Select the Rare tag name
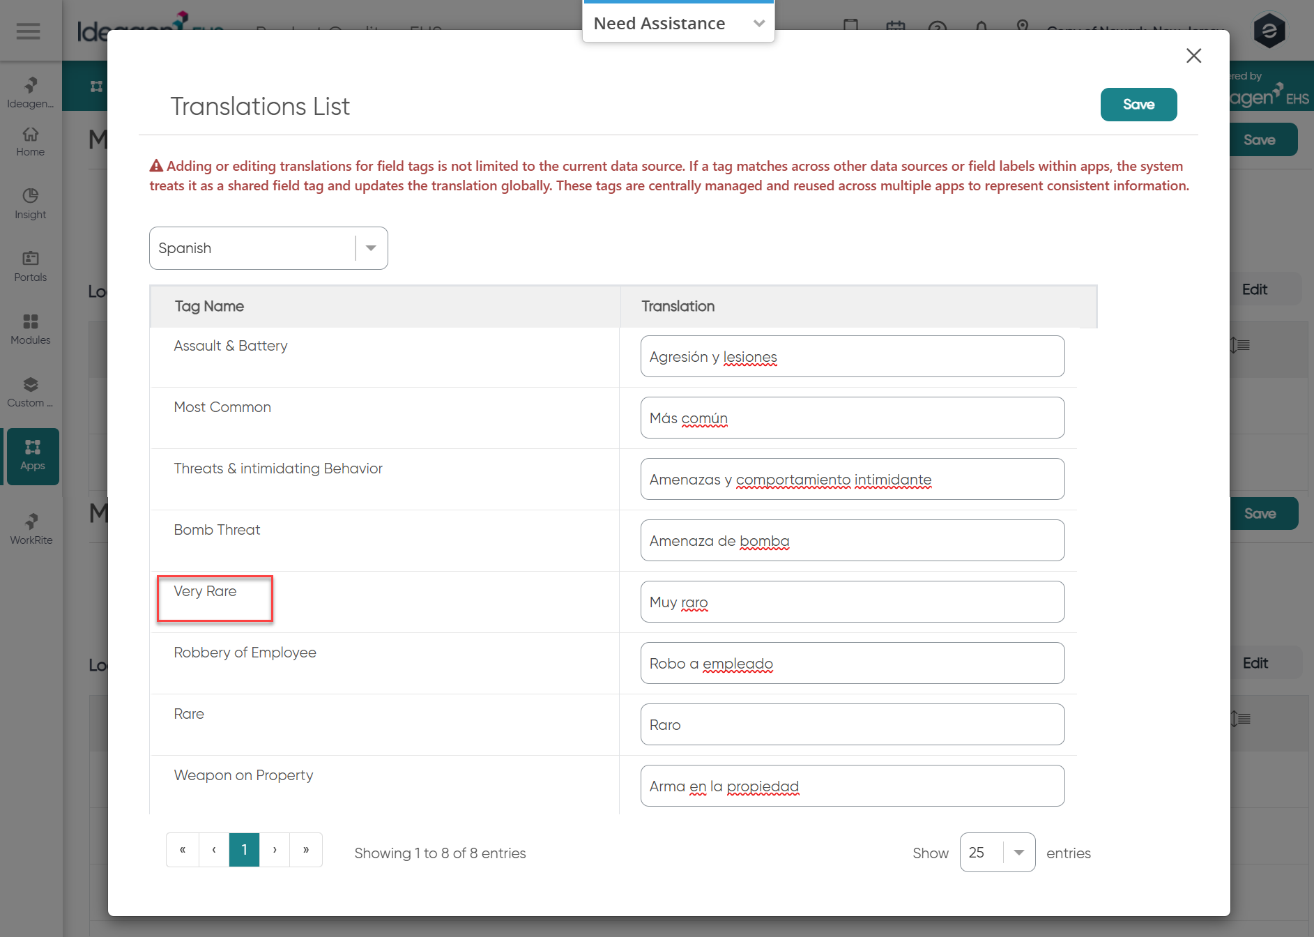1314x937 pixels. click(x=189, y=714)
